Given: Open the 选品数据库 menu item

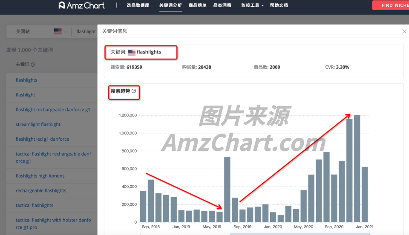Looking at the screenshot, I should [138, 5].
